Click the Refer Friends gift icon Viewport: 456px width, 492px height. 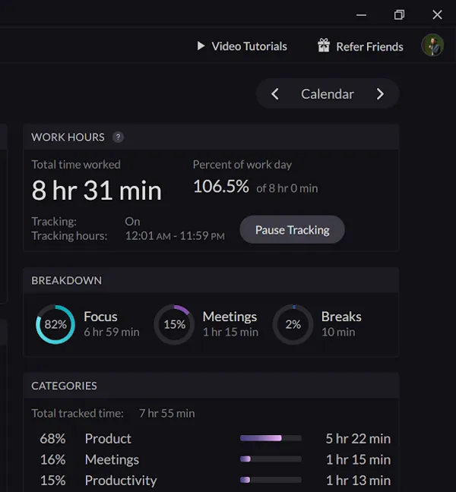point(324,46)
